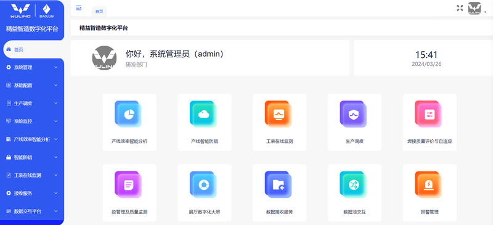
Task: Open the 产线智能防错 cloud tile icon
Action: click(203, 114)
